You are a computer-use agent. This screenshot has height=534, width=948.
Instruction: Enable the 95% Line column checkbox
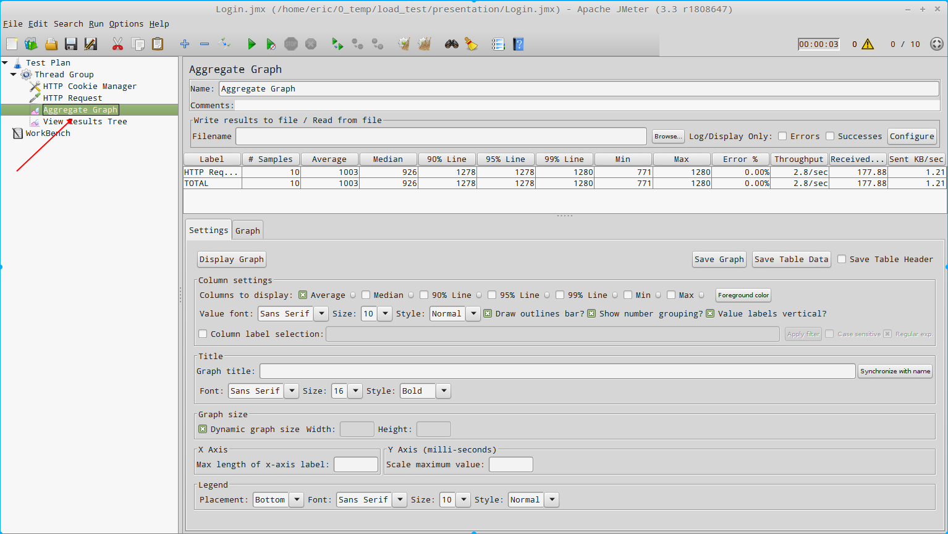tap(492, 295)
